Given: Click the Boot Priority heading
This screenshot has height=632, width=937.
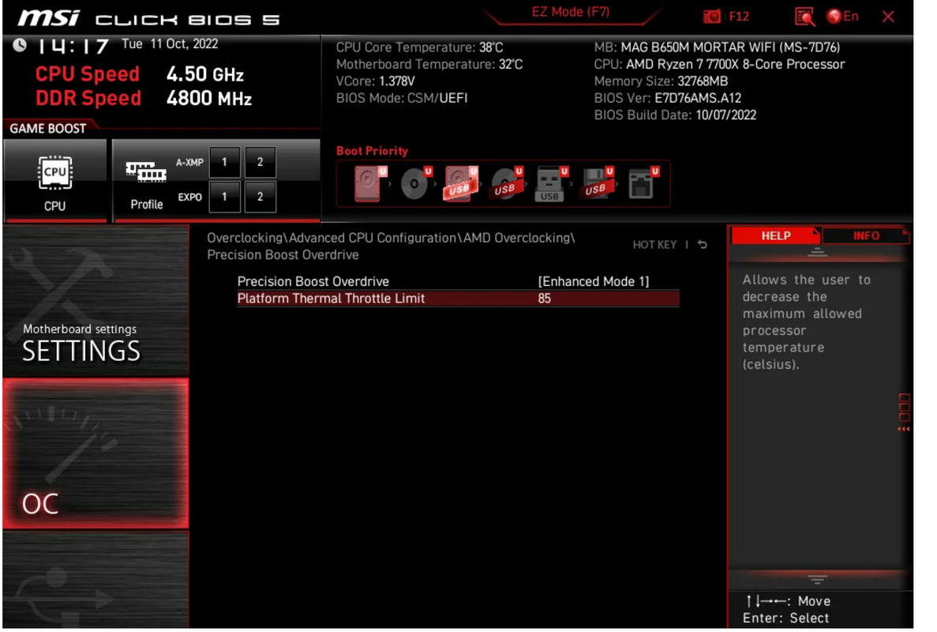Looking at the screenshot, I should click(372, 151).
